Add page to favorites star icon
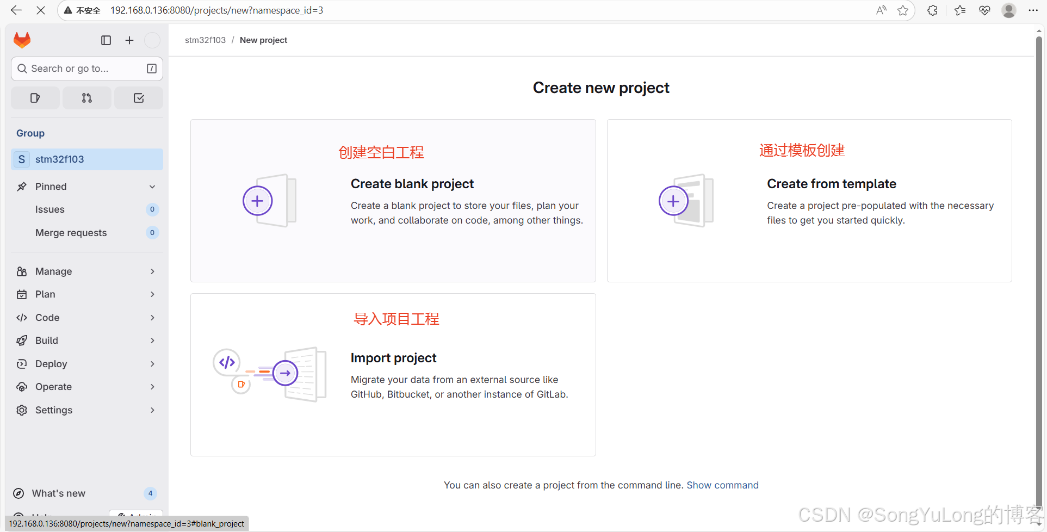 pos(903,10)
